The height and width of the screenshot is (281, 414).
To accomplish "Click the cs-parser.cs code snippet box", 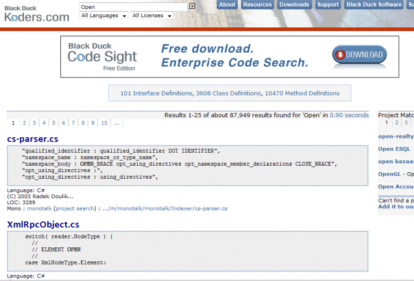I will [x=187, y=166].
